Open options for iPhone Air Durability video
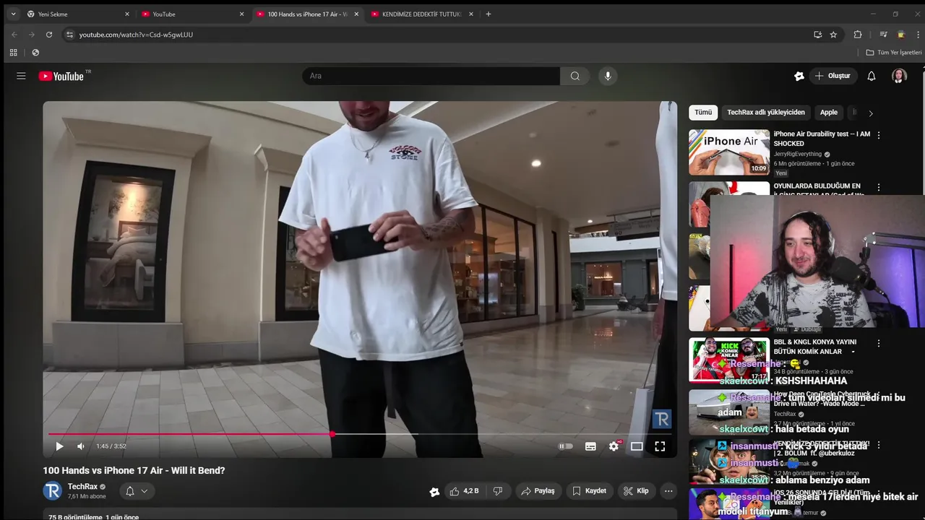This screenshot has width=925, height=520. tap(879, 135)
